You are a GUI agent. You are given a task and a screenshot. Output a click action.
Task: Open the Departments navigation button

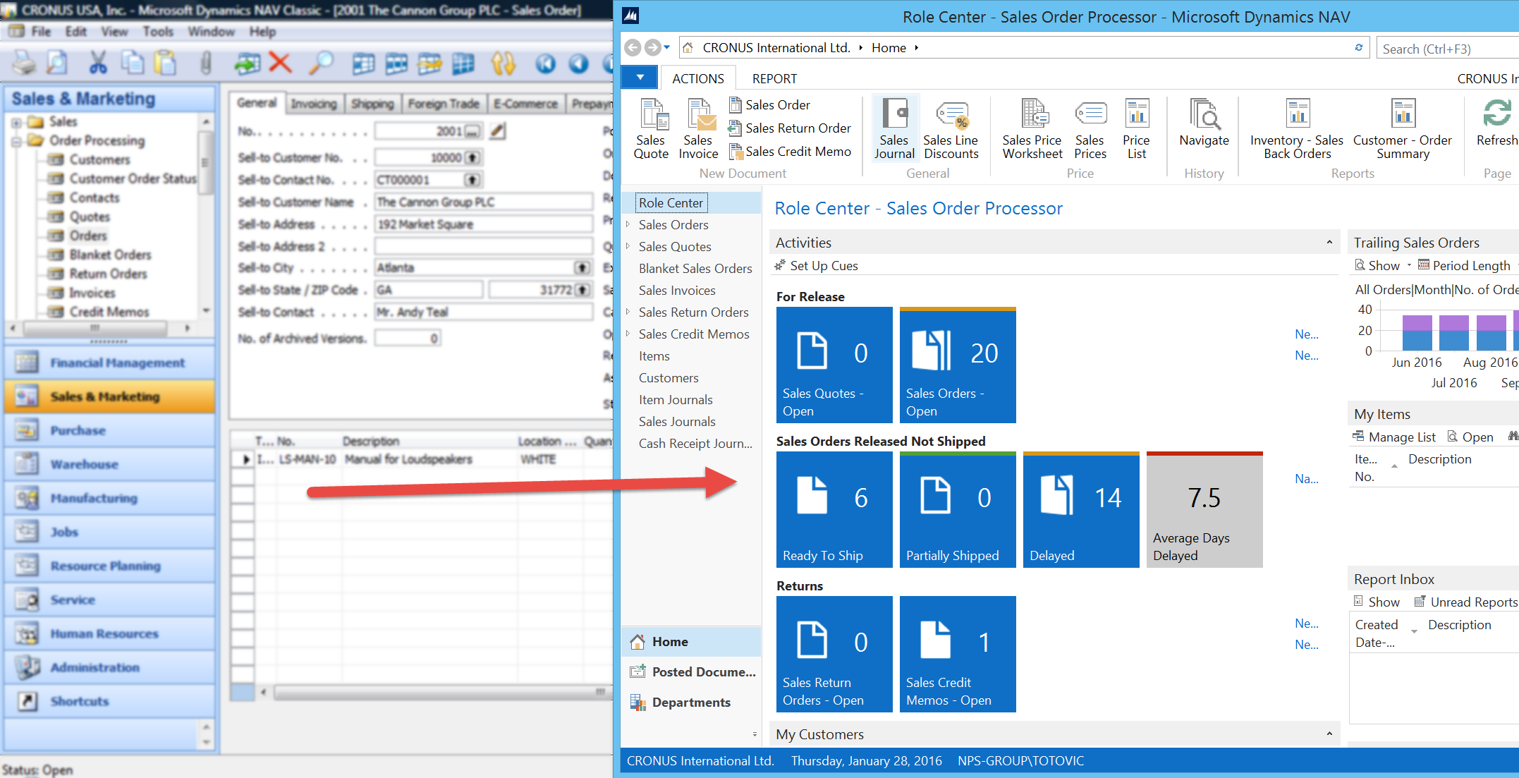(690, 702)
